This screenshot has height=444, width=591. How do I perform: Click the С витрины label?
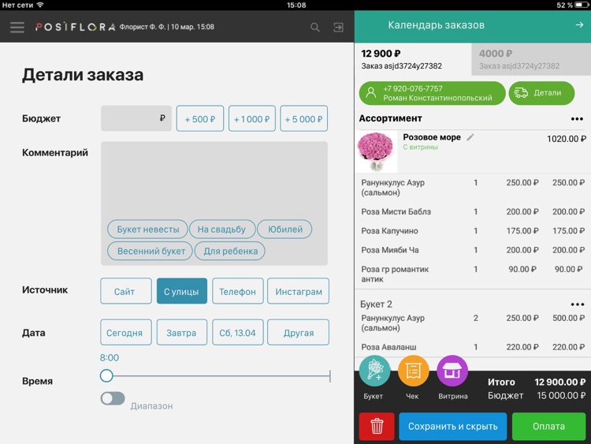coord(420,147)
